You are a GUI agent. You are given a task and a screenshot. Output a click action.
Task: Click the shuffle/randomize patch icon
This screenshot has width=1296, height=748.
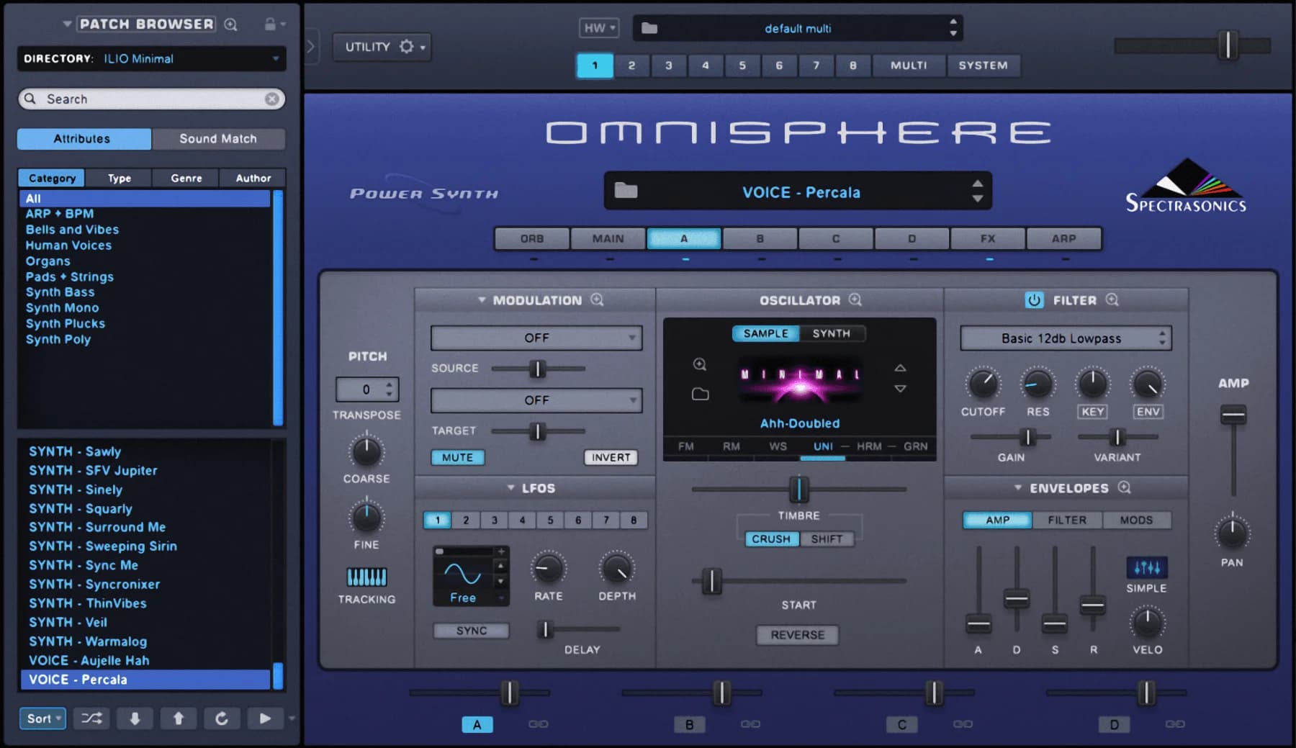(91, 718)
